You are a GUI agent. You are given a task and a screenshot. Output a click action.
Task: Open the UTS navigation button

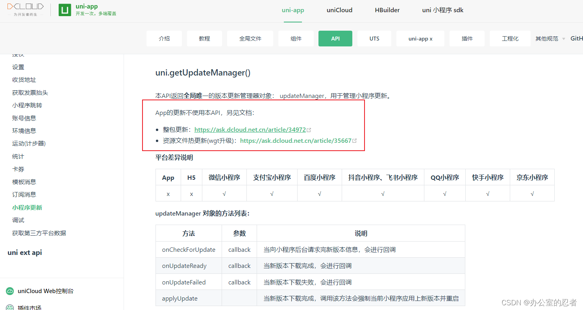[374, 39]
